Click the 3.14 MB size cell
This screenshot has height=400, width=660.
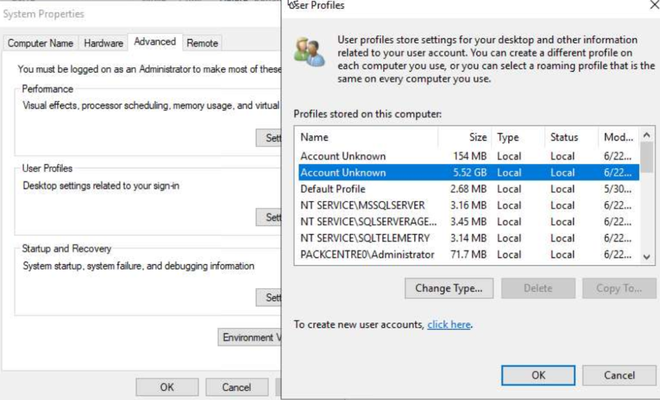pyautogui.click(x=468, y=238)
